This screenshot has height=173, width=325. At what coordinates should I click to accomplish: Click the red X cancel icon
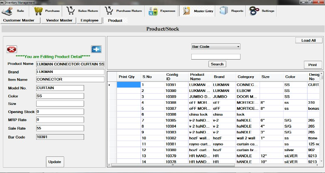[12, 49]
